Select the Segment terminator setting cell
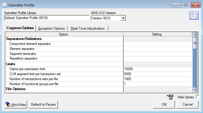This screenshot has height=113, width=203. pyautogui.click(x=158, y=54)
